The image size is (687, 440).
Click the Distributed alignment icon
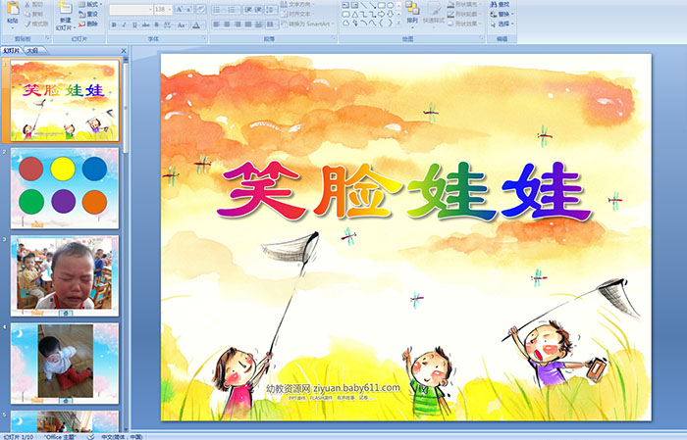tap(258, 24)
